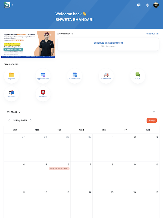Select greyed day 27 of previous month

point(15,147)
